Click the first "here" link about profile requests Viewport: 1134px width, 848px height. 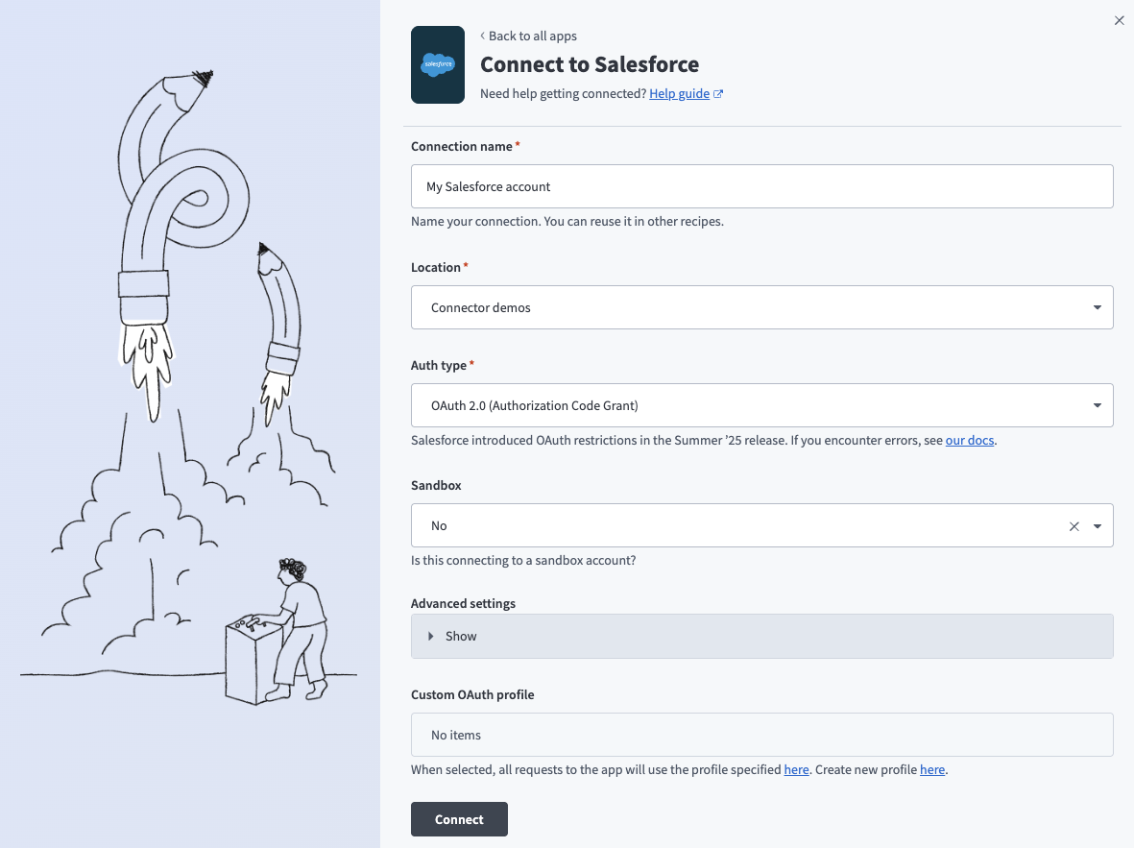point(796,769)
